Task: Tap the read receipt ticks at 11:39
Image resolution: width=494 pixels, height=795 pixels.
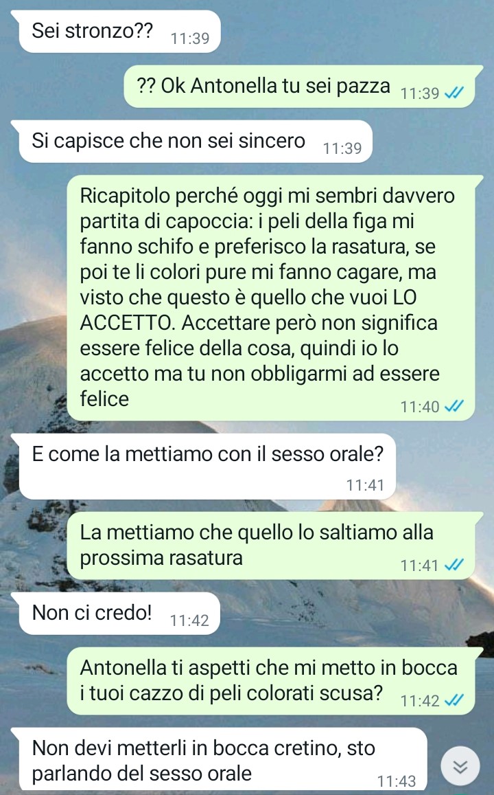Action: coord(454,93)
